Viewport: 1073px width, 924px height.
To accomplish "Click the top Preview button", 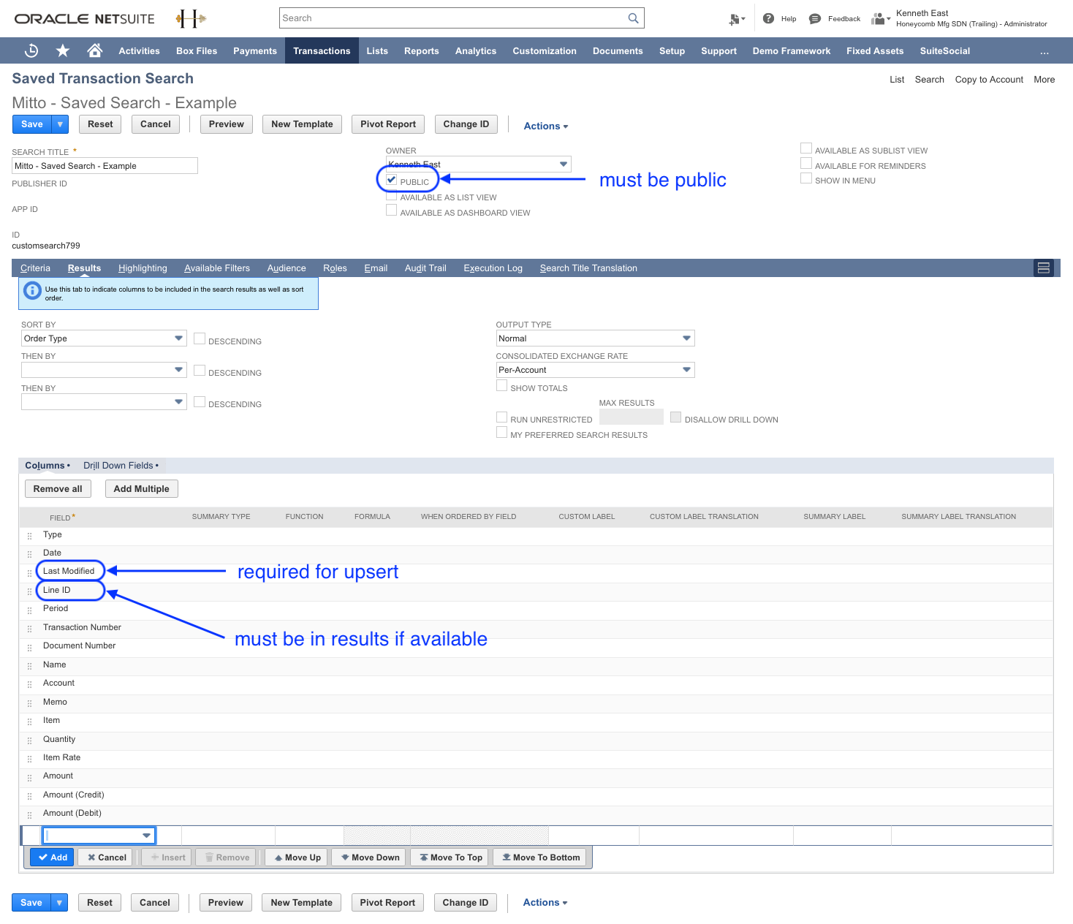I will (x=227, y=124).
